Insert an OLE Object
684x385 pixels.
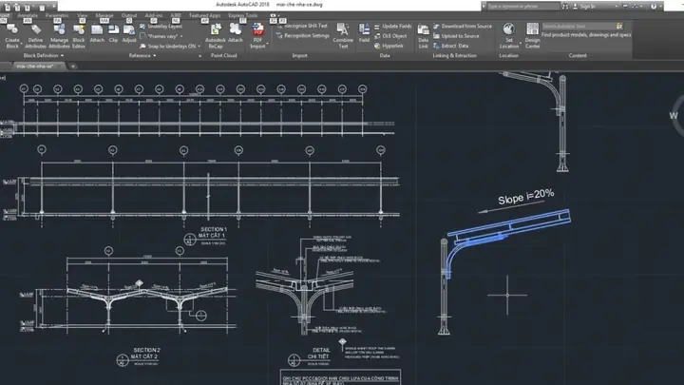point(390,36)
